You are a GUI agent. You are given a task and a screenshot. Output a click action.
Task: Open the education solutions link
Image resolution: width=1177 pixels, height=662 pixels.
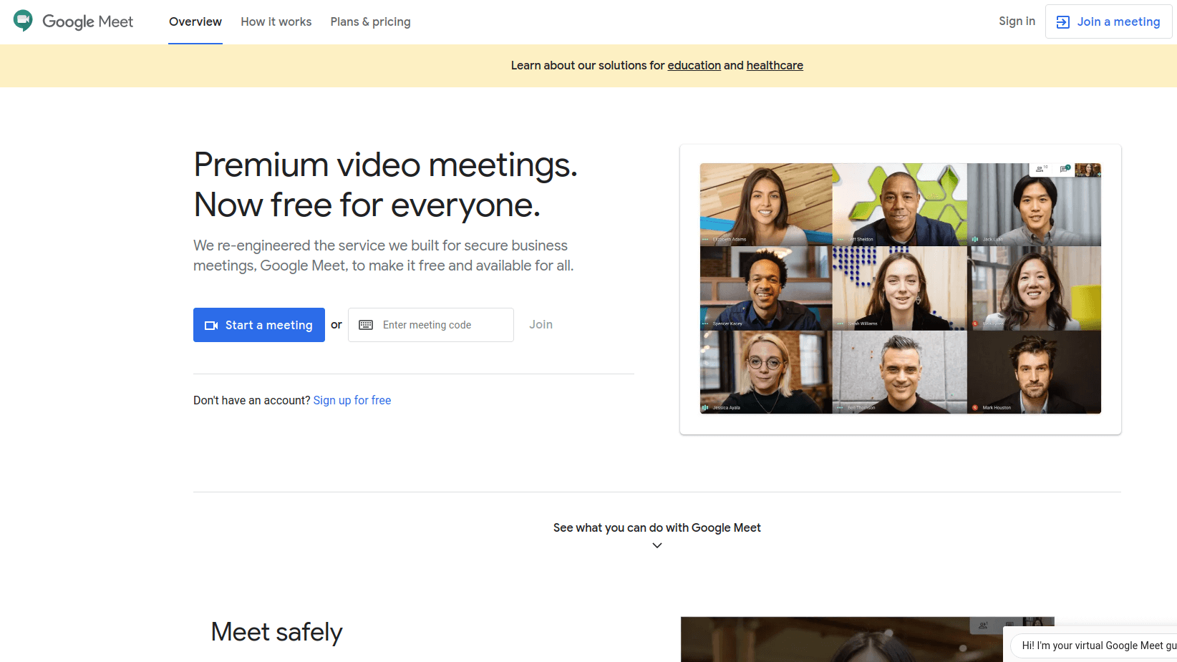[x=694, y=65]
